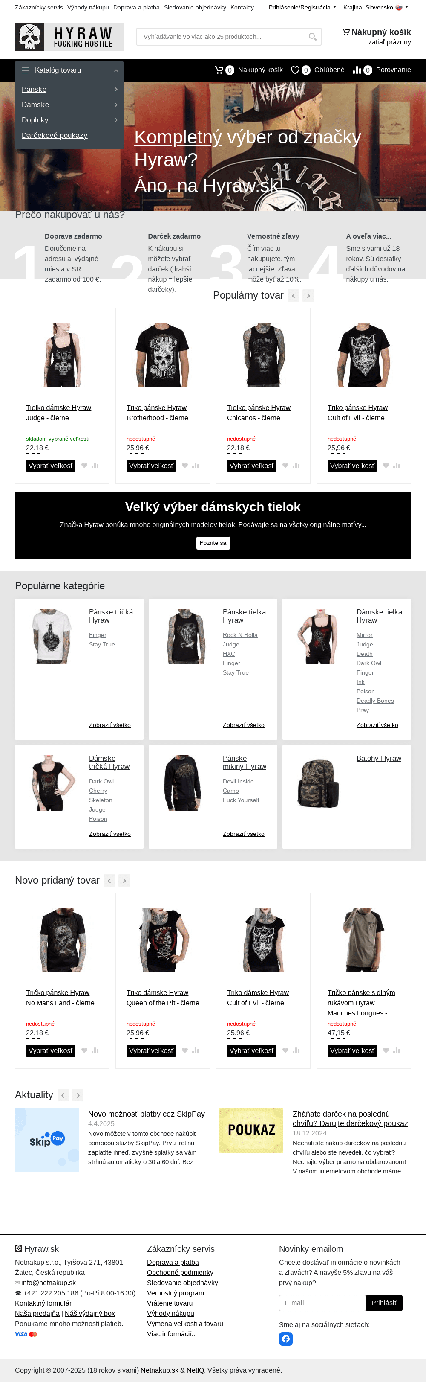Click the Pozrite sa button
426x1382 pixels.
pyautogui.click(x=213, y=543)
